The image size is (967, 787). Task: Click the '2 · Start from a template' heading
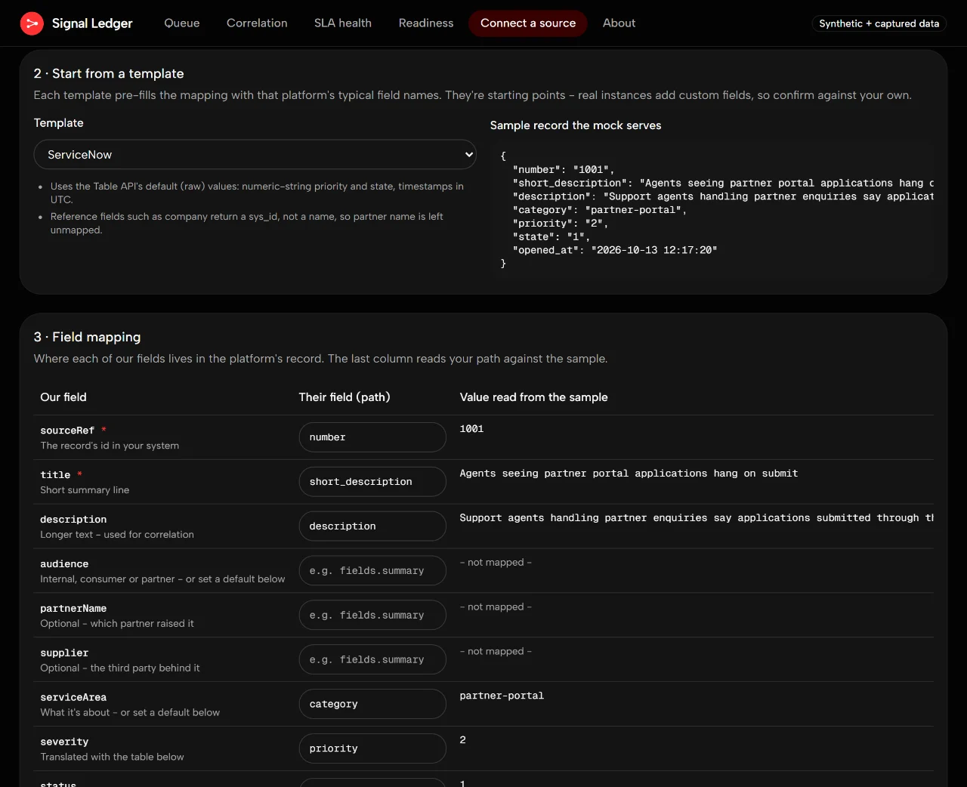[x=109, y=73]
